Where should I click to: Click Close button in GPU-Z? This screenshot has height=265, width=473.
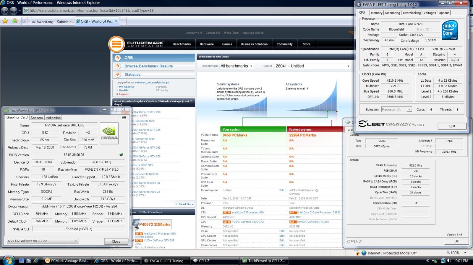tap(116, 241)
